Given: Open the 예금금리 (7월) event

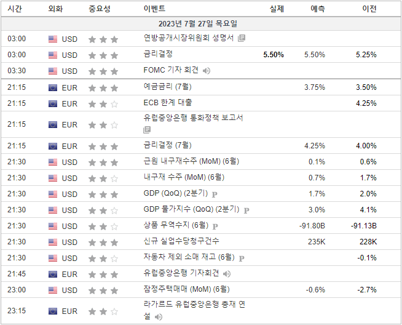Looking at the screenshot, I should click(x=167, y=87).
